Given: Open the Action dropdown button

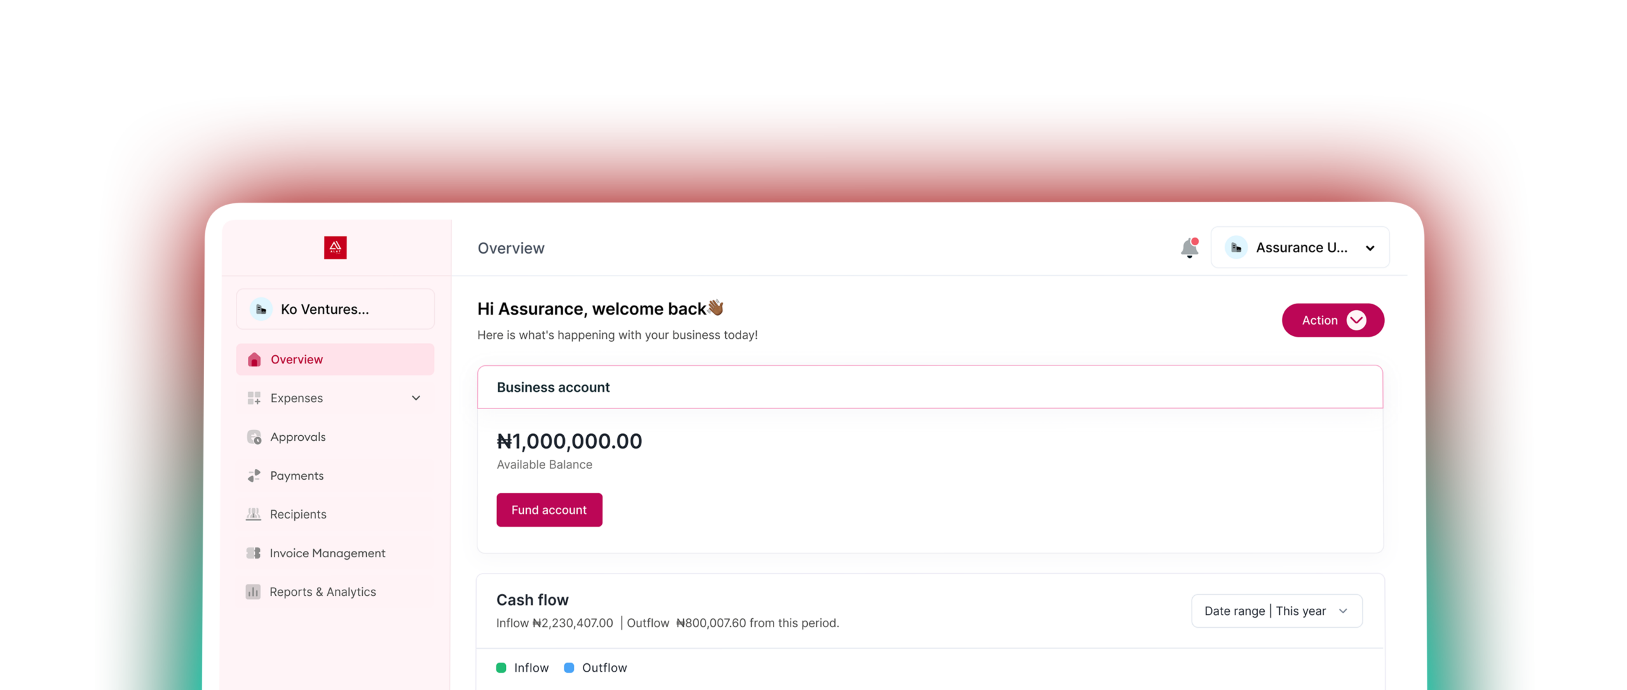Looking at the screenshot, I should tap(1333, 320).
